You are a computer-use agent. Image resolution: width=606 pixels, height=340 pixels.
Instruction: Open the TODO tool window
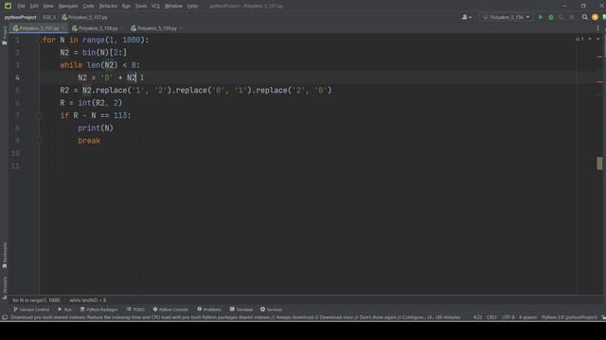[x=135, y=309]
